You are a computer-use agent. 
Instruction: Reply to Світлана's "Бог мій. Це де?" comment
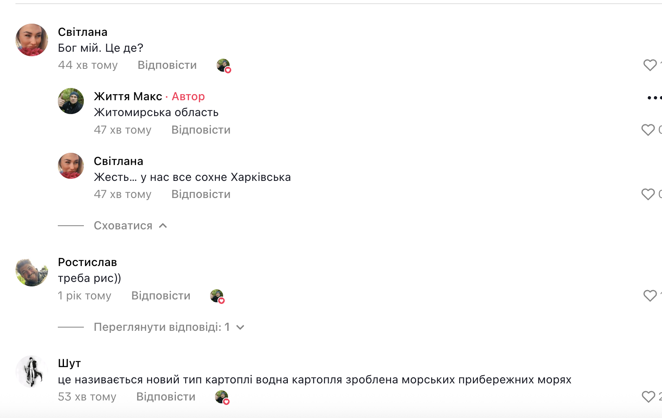pos(167,65)
